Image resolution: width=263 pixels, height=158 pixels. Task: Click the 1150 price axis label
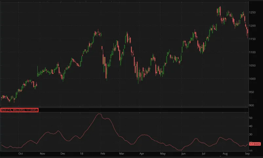252,39
